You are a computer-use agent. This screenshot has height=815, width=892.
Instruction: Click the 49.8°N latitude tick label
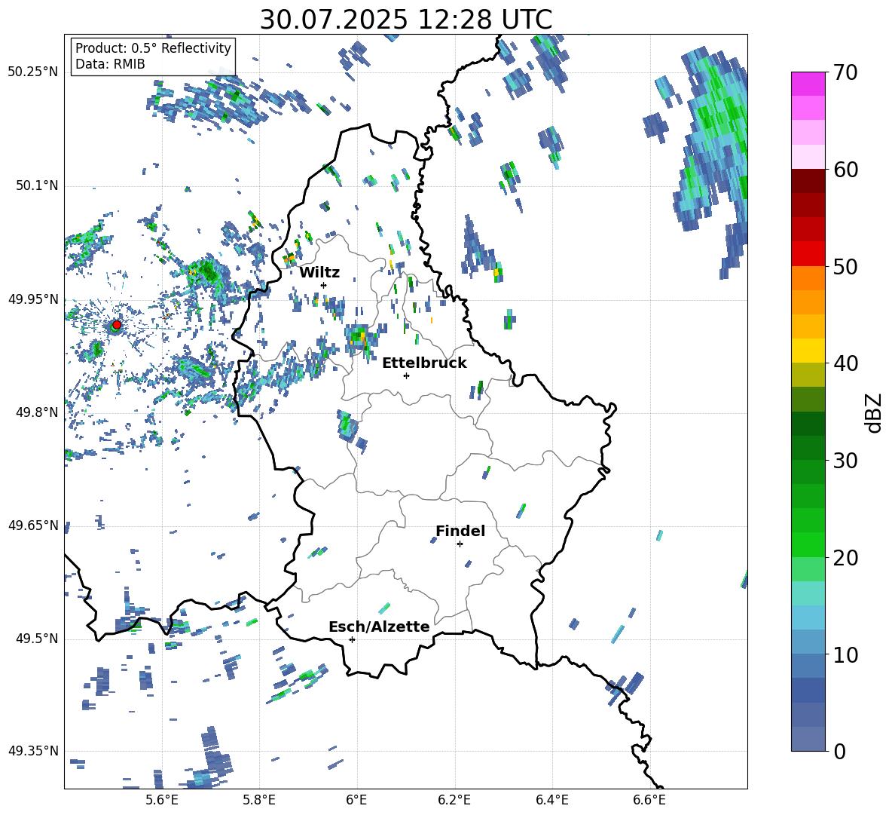(36, 412)
